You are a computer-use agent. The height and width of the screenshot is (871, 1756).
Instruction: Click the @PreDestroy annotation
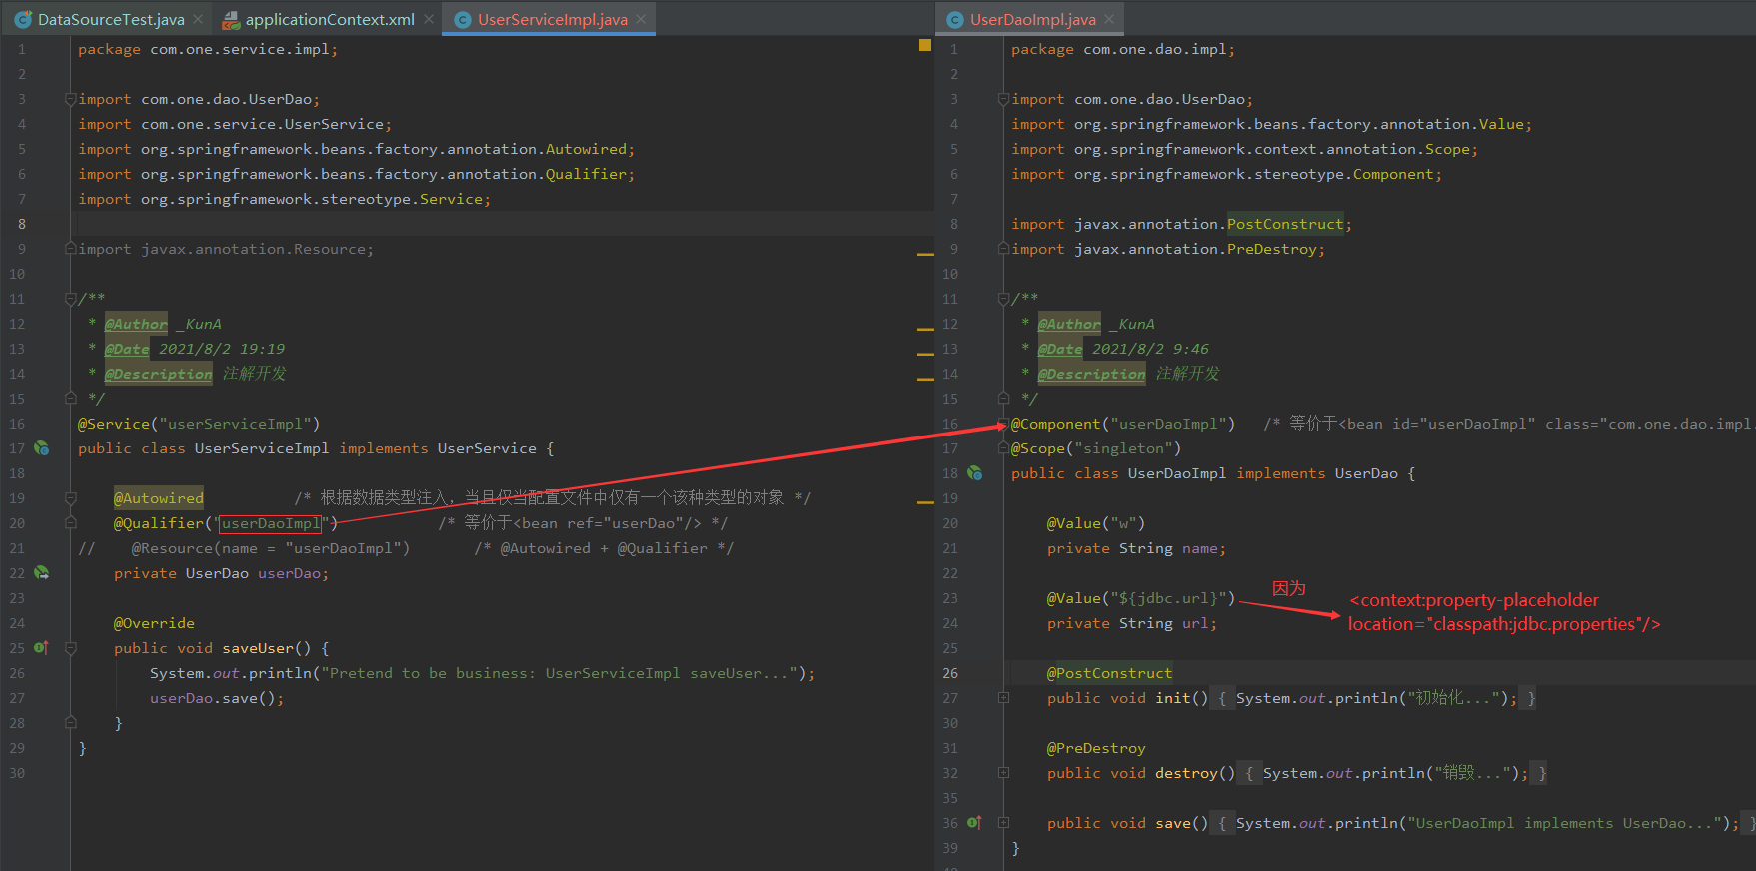[x=1096, y=748]
